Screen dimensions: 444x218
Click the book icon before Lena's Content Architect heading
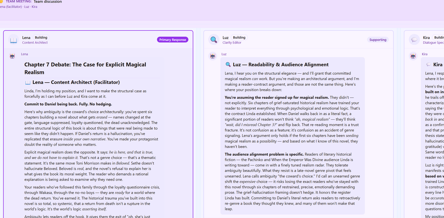(28, 83)
